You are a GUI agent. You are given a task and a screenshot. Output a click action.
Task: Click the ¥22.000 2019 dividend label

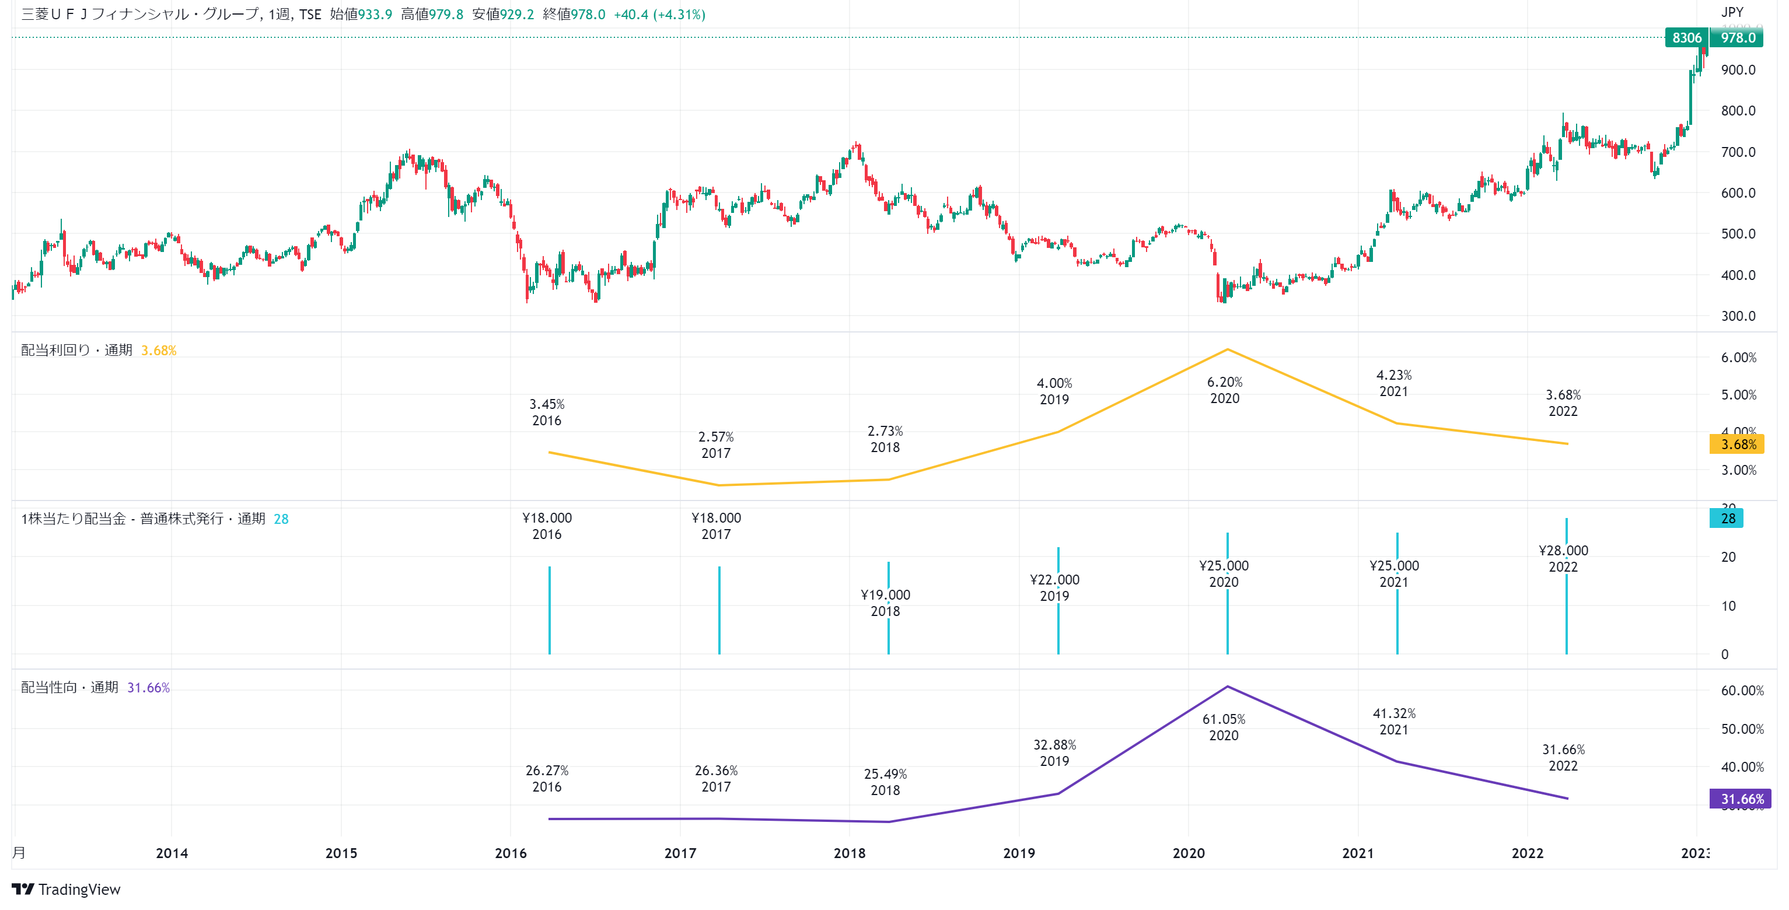(1054, 588)
